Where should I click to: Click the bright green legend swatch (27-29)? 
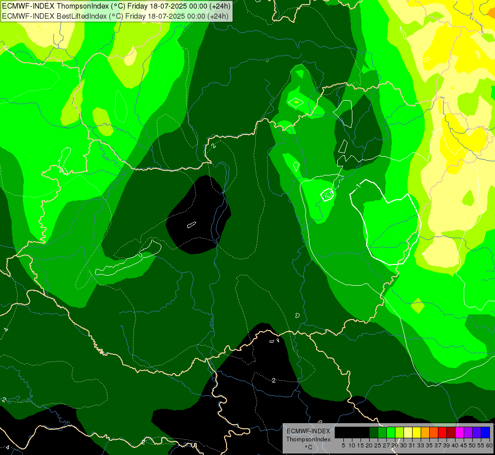[x=391, y=433]
